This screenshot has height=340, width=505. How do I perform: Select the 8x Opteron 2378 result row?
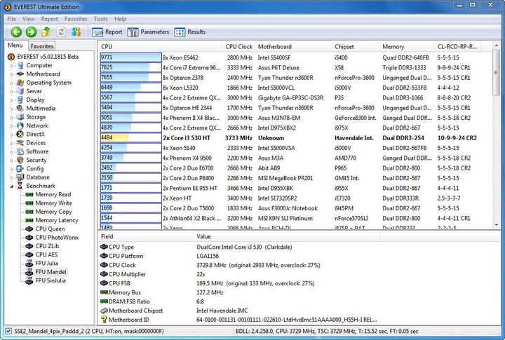tap(290, 78)
